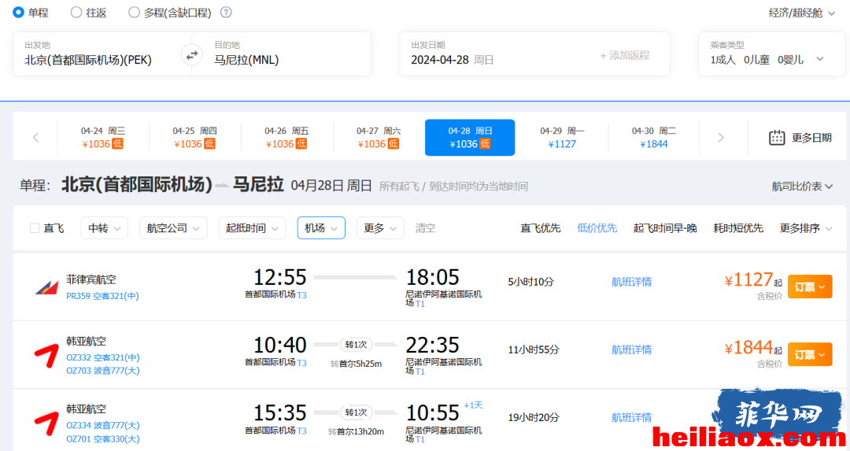Open 航班详情 for the 12:55 flight
Viewport: 850px width, 451px height.
[631, 282]
